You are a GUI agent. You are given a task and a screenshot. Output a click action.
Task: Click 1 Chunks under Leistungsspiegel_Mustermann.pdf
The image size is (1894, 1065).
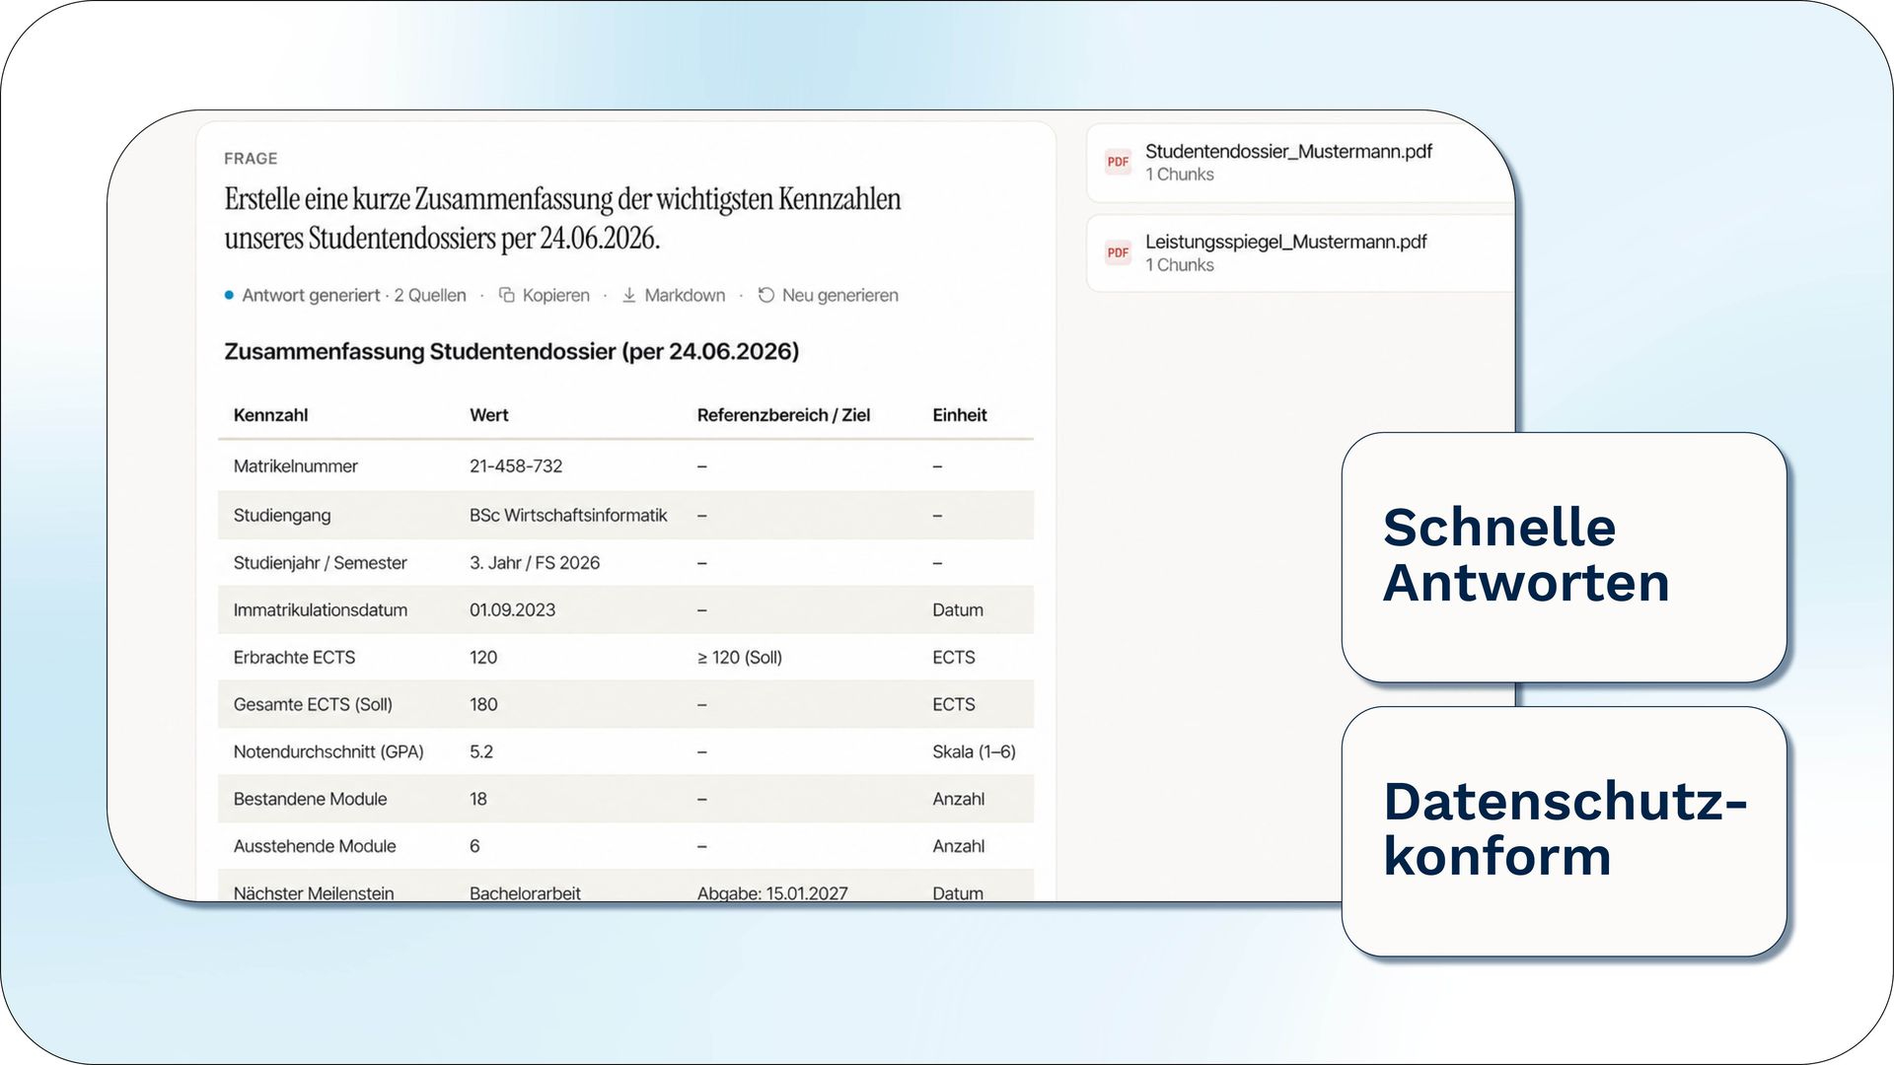pos(1179,265)
